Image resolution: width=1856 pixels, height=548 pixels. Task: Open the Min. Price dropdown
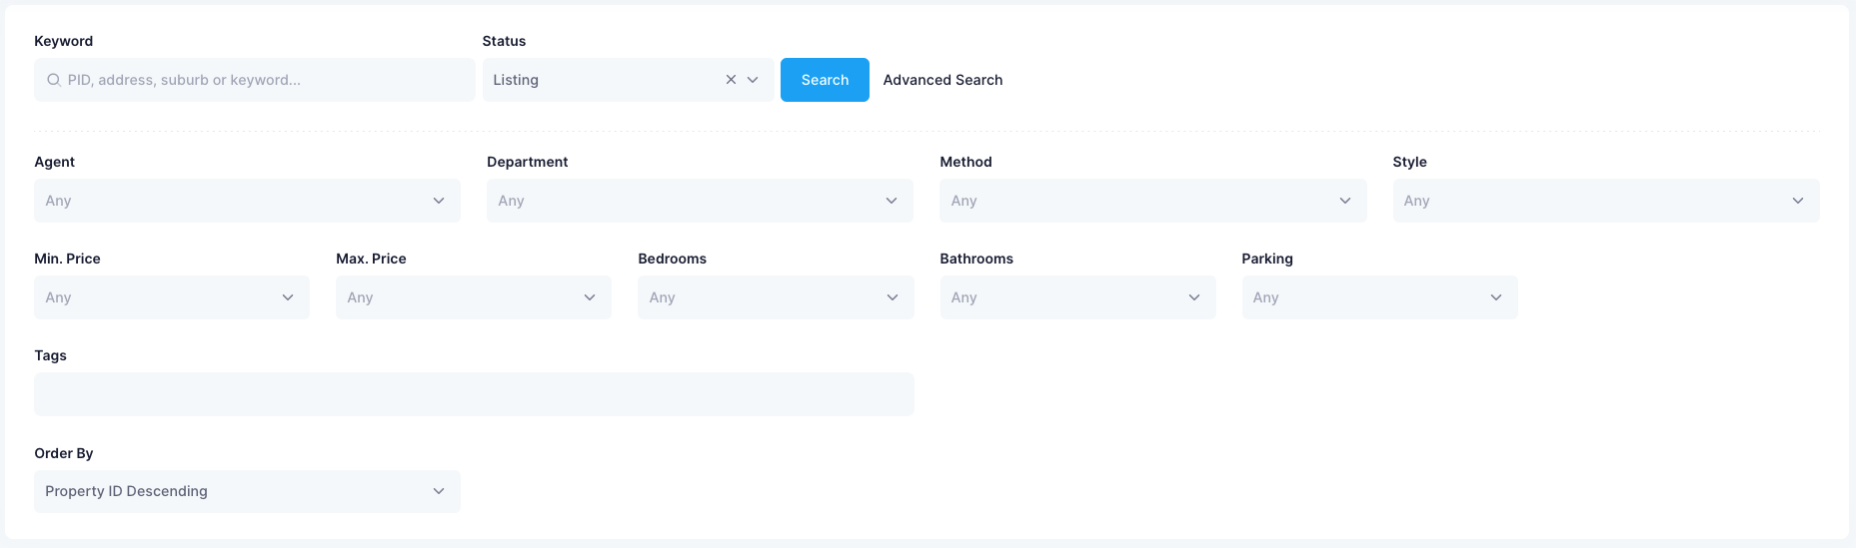pos(172,297)
